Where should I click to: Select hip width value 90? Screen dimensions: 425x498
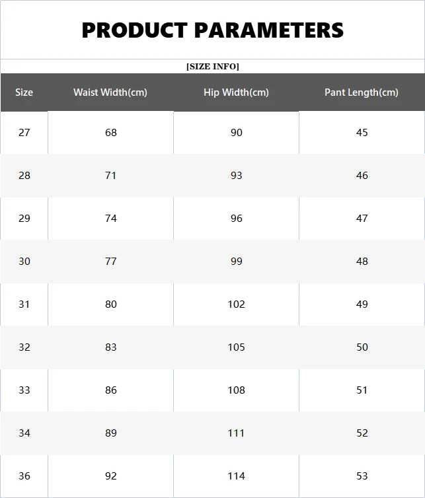[237, 133]
